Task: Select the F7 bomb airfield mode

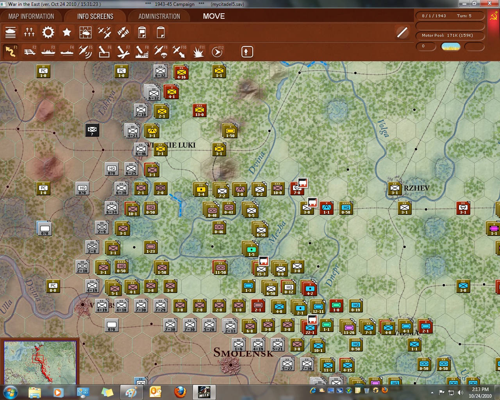Action: click(123, 52)
